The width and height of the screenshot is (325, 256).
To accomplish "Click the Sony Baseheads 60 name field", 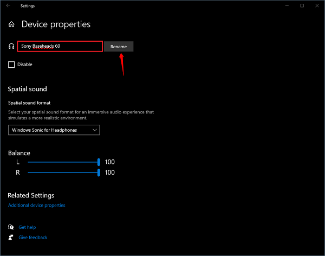I will click(60, 47).
